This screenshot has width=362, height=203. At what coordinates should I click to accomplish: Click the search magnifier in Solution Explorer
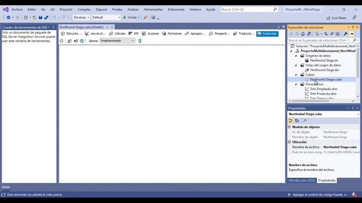(x=355, y=40)
